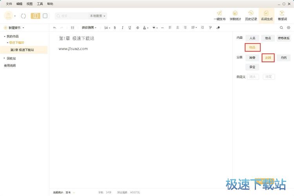Select the 人名 content option
The width and height of the screenshot is (294, 196).
click(x=252, y=38)
